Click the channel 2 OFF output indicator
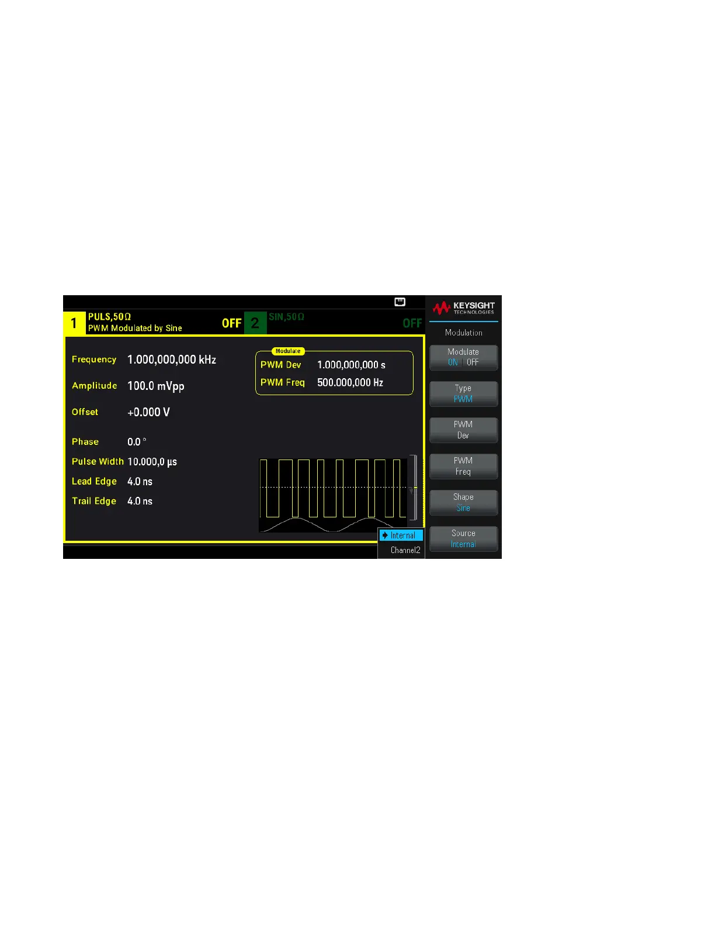This screenshot has width=715, height=926. [x=412, y=323]
